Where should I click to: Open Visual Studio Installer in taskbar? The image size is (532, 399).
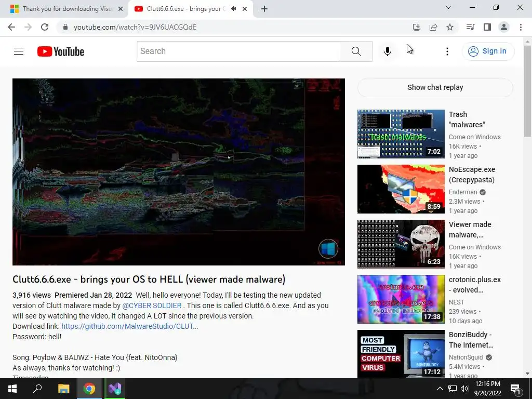point(115,389)
